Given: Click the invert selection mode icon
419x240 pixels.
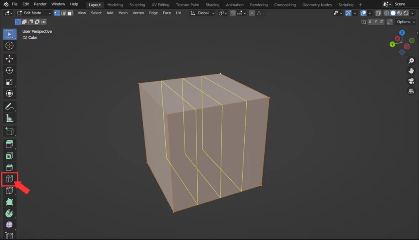Looking at the screenshot, I should pyautogui.click(x=37, y=22).
